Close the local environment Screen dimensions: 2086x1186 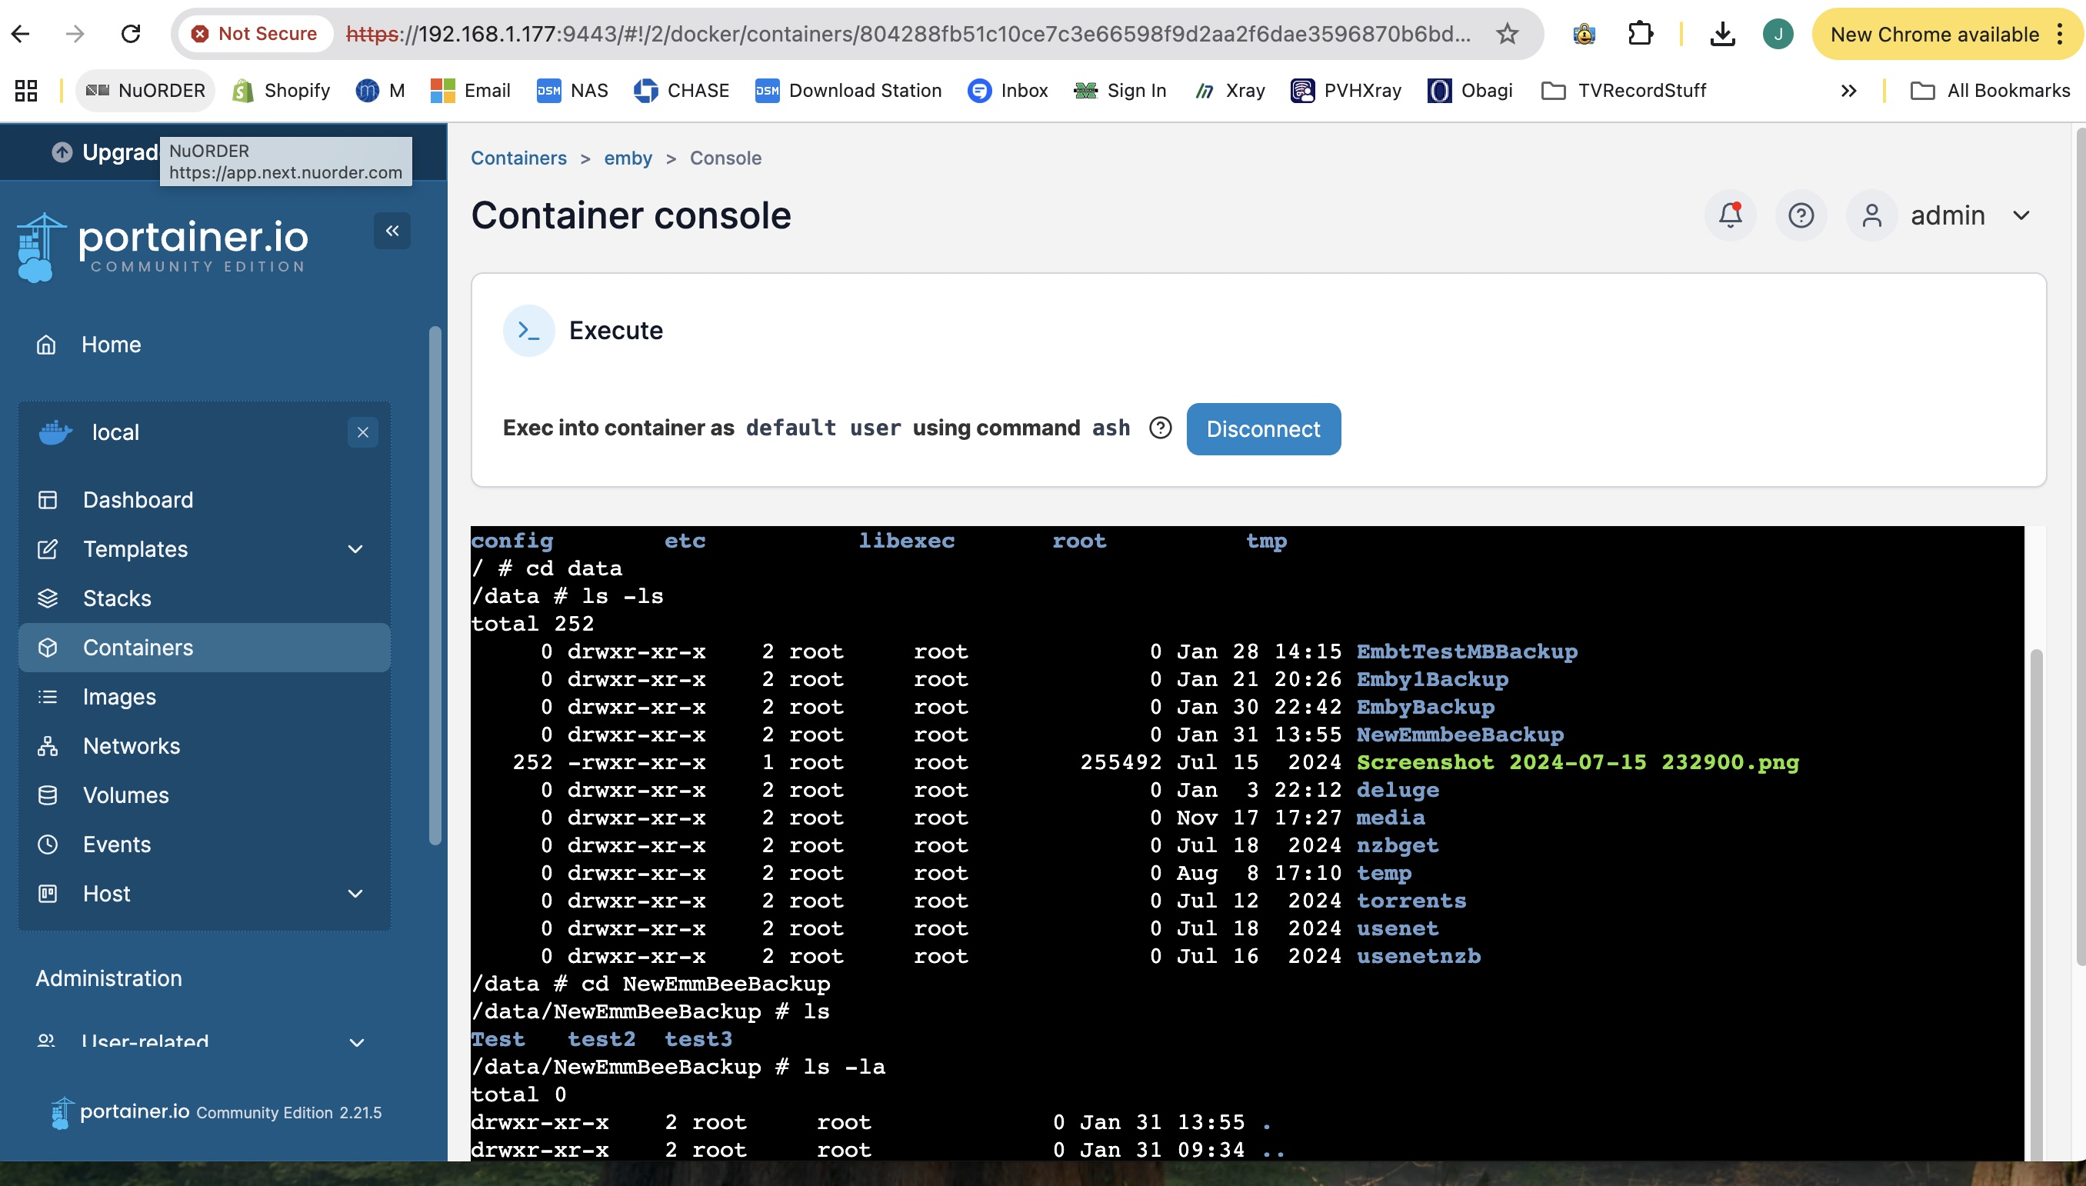point(362,432)
